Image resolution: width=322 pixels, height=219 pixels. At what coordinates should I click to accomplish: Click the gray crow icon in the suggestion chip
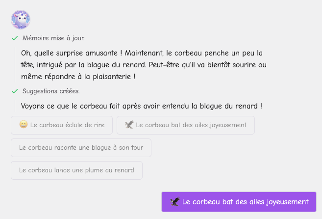coord(129,125)
